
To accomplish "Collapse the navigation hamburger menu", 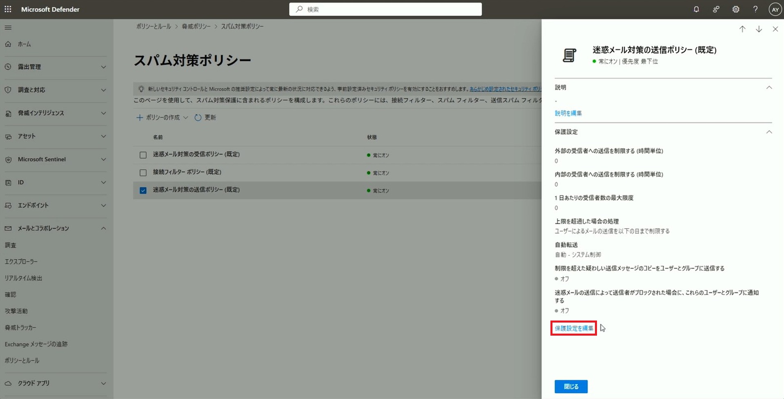I will tap(8, 28).
